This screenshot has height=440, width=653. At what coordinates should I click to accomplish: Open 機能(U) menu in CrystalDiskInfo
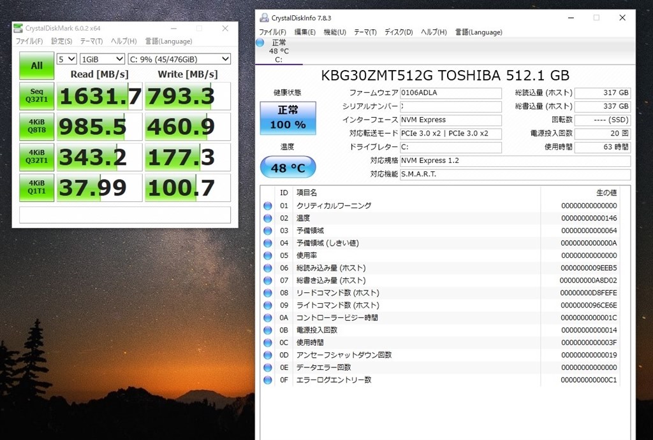pos(335,32)
